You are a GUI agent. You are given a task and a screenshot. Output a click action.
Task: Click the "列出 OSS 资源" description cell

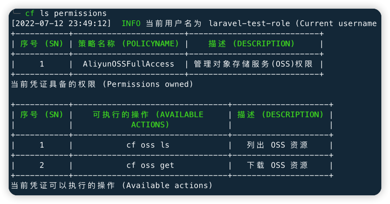coord(277,145)
